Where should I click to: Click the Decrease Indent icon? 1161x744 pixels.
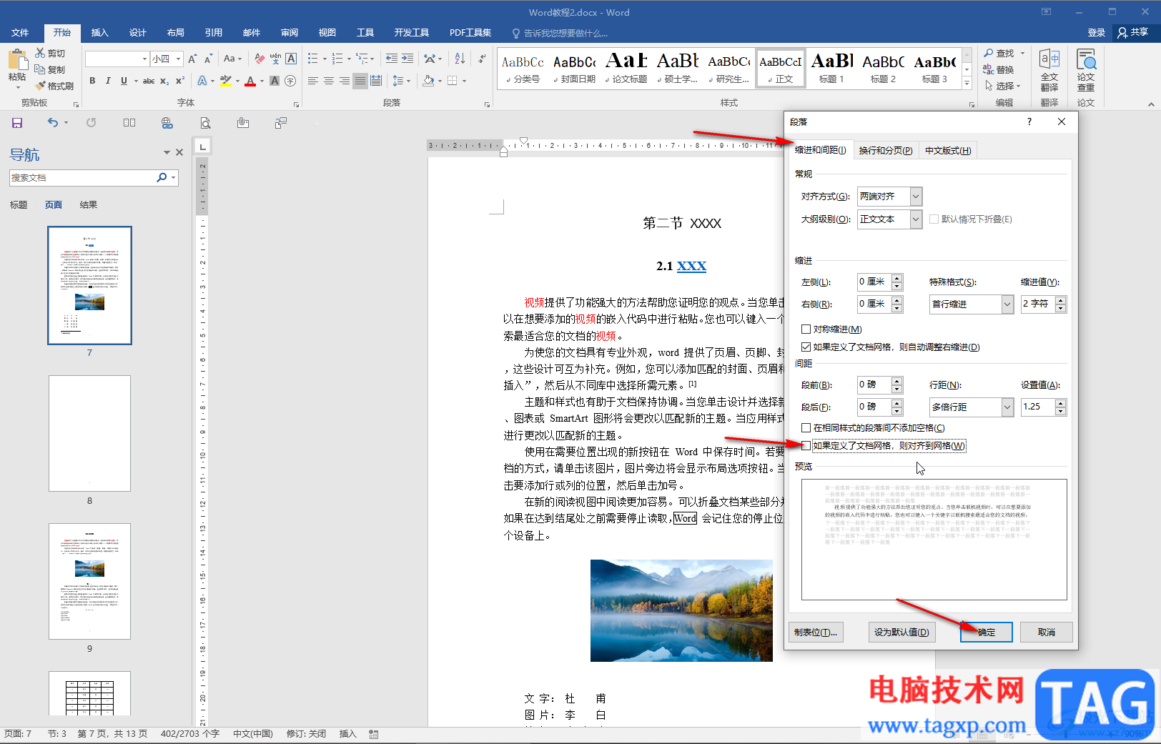coord(392,59)
